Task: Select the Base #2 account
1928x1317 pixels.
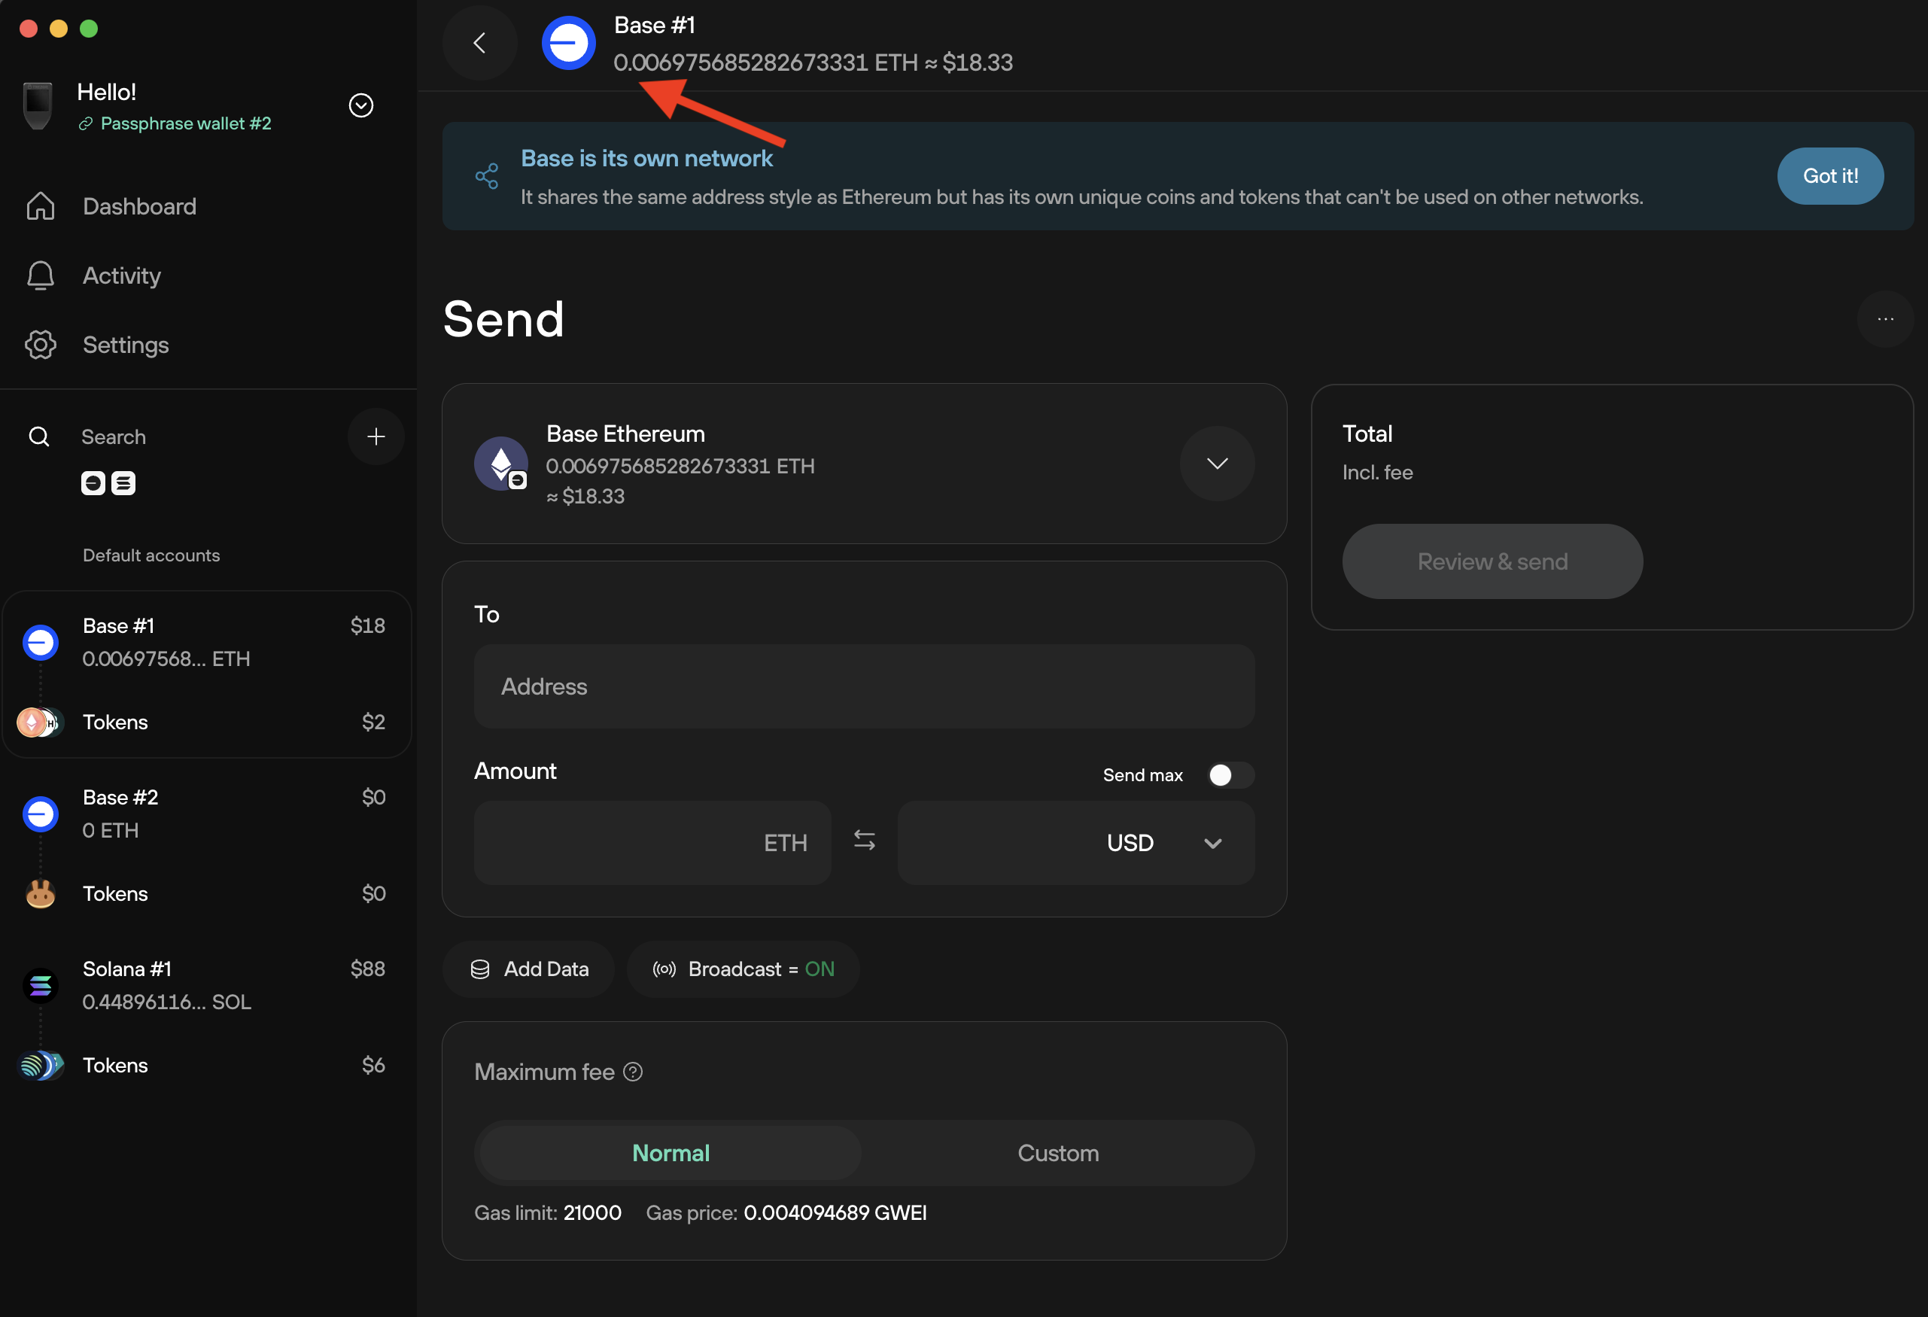Action: point(208,814)
